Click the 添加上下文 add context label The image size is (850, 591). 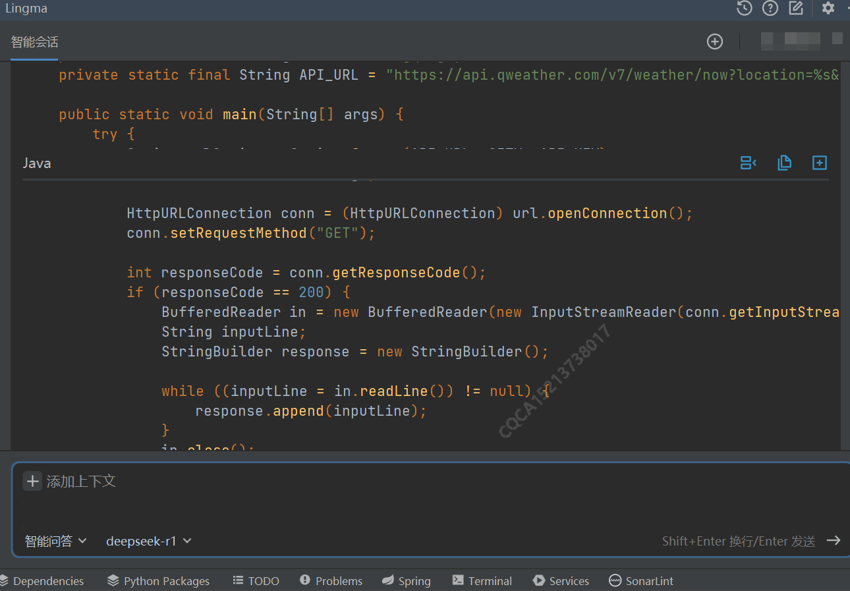pos(81,481)
